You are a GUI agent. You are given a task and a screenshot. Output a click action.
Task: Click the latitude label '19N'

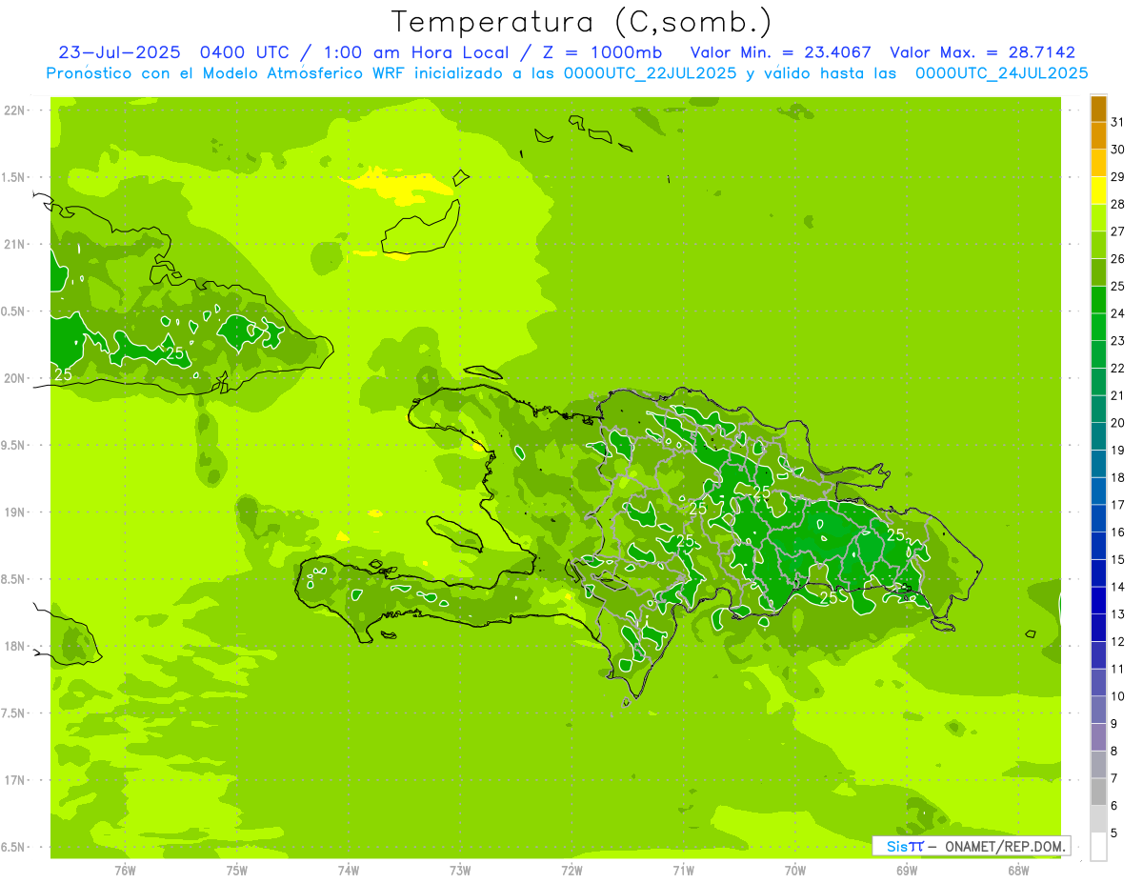[x=14, y=512]
